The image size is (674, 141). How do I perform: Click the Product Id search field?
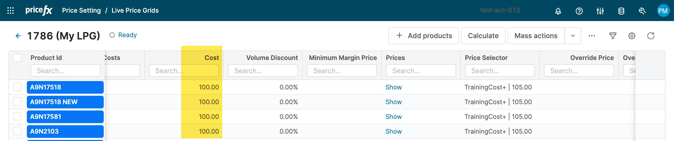[66, 71]
